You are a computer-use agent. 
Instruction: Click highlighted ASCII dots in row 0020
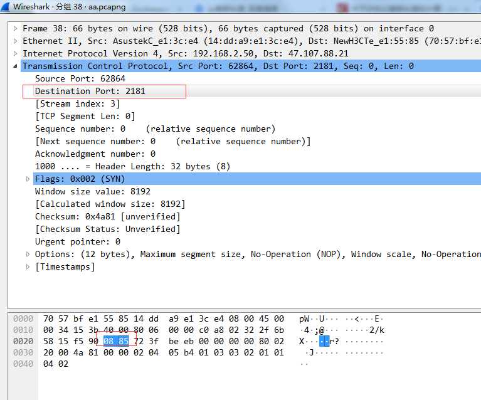pyautogui.click(x=324, y=341)
